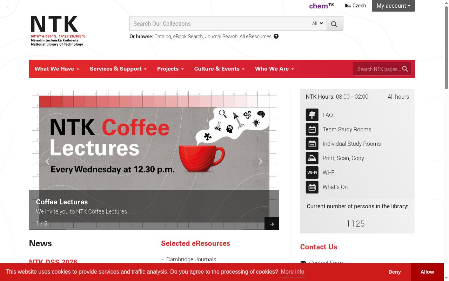The image size is (449, 281).
Task: Deny cookies on the banner
Action: (x=395, y=272)
